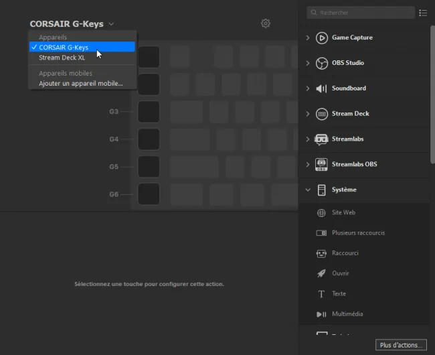Viewport: 435px width, 355px height.
Task: Expand the Stream Deck category
Action: coord(308,114)
